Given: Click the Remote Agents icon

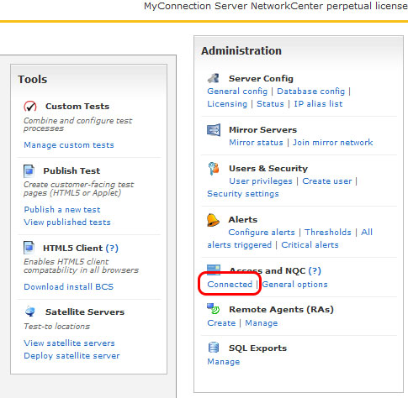Looking at the screenshot, I should tap(214, 309).
